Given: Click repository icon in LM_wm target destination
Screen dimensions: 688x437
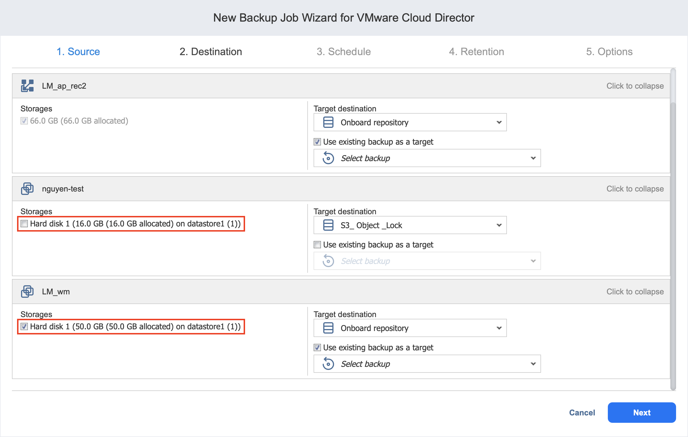Looking at the screenshot, I should point(328,328).
